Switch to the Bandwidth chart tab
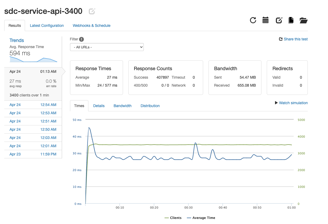This screenshot has height=224, width=328. 122,106
